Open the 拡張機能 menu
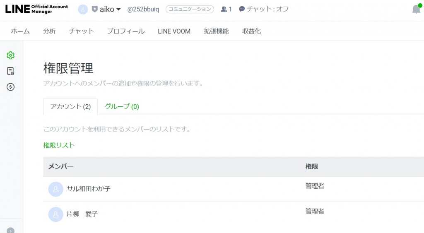 pyautogui.click(x=216, y=31)
